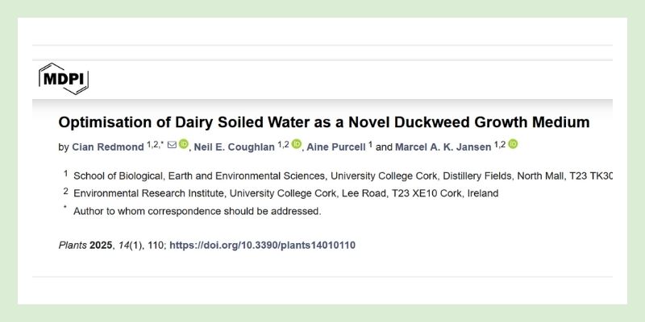This screenshot has width=645, height=322.
Task: Follow the doi.org plants14010110 link
Action: pos(262,245)
